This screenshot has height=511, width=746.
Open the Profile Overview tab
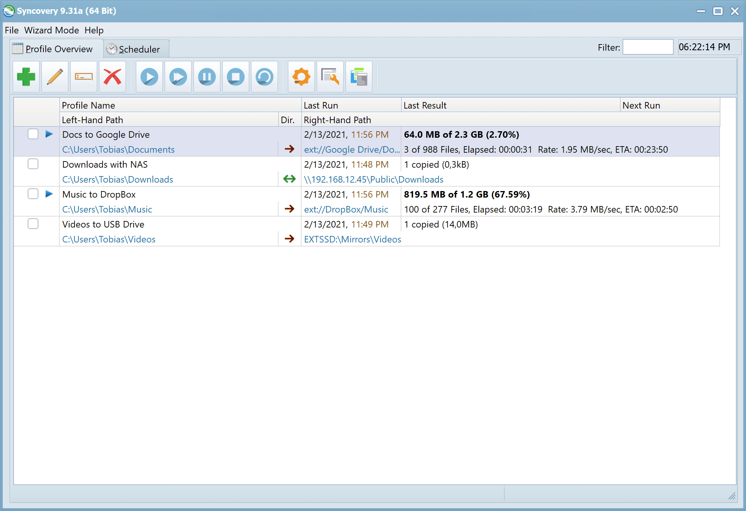pyautogui.click(x=55, y=49)
